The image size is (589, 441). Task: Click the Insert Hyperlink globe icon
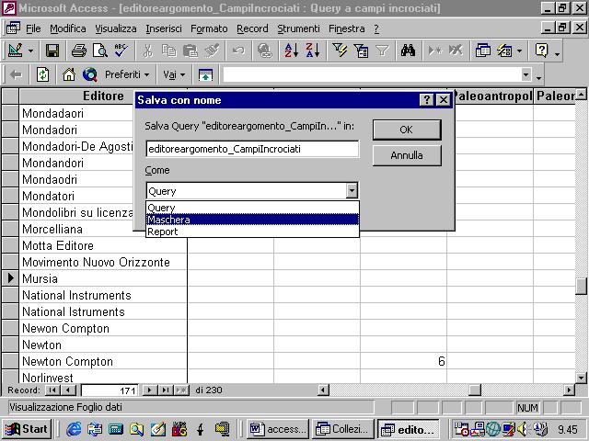click(x=264, y=51)
